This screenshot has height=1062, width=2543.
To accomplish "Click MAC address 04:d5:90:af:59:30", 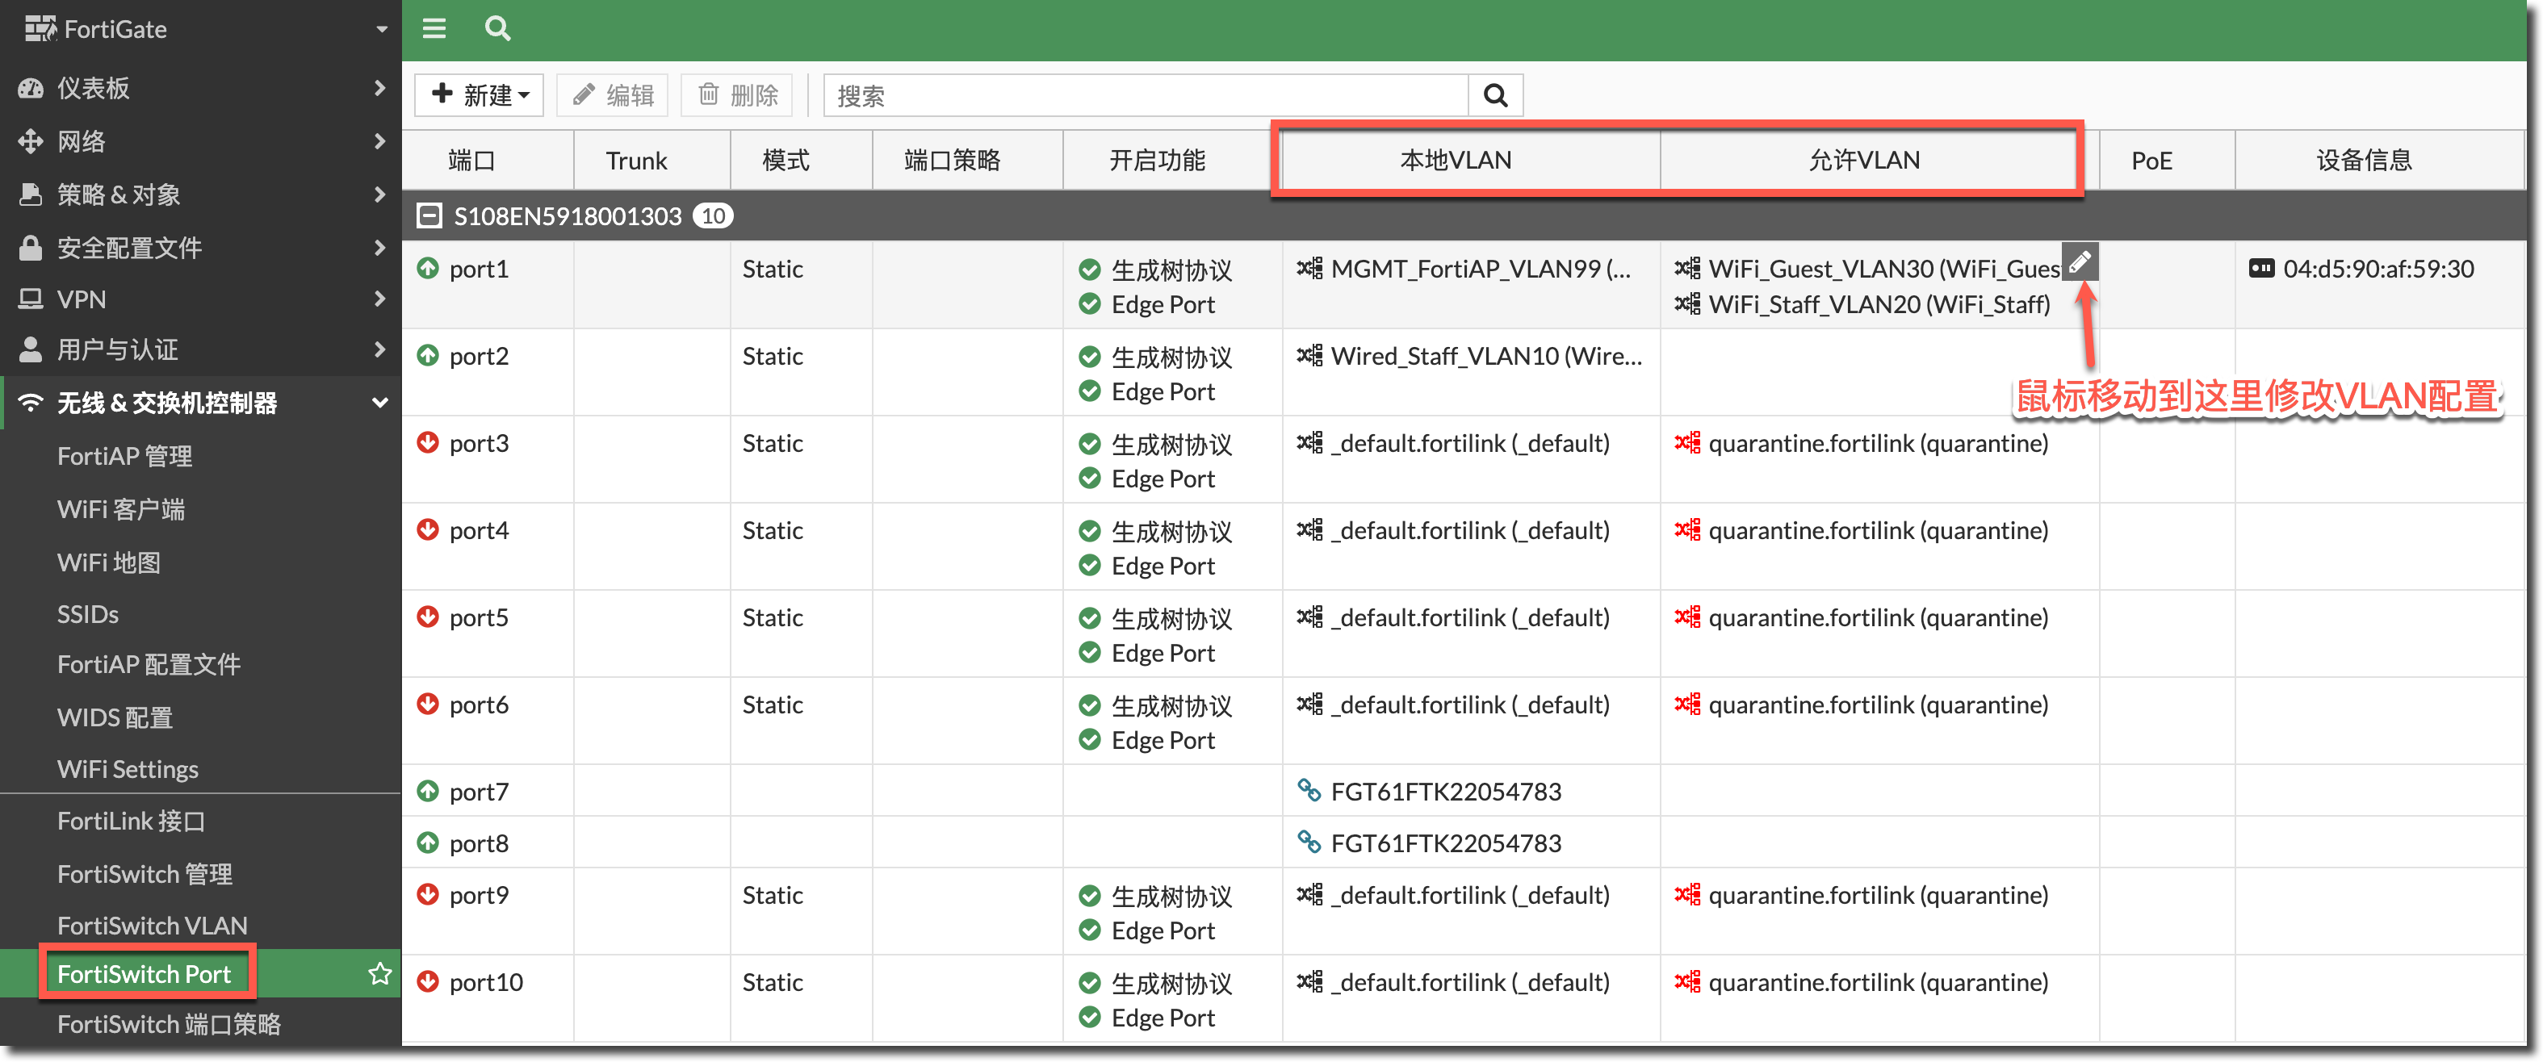I will (2378, 269).
